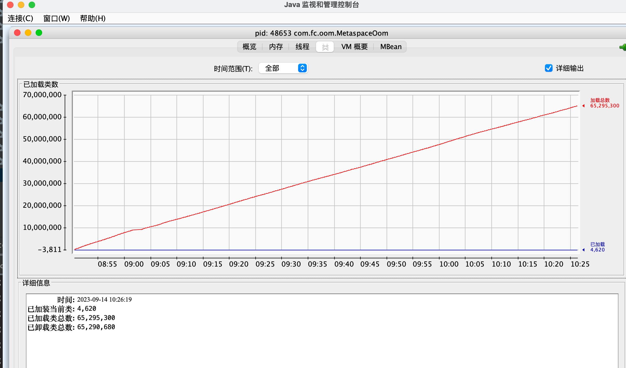Switch to the MBean tab

point(391,47)
